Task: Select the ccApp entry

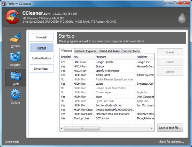Action: (107, 84)
